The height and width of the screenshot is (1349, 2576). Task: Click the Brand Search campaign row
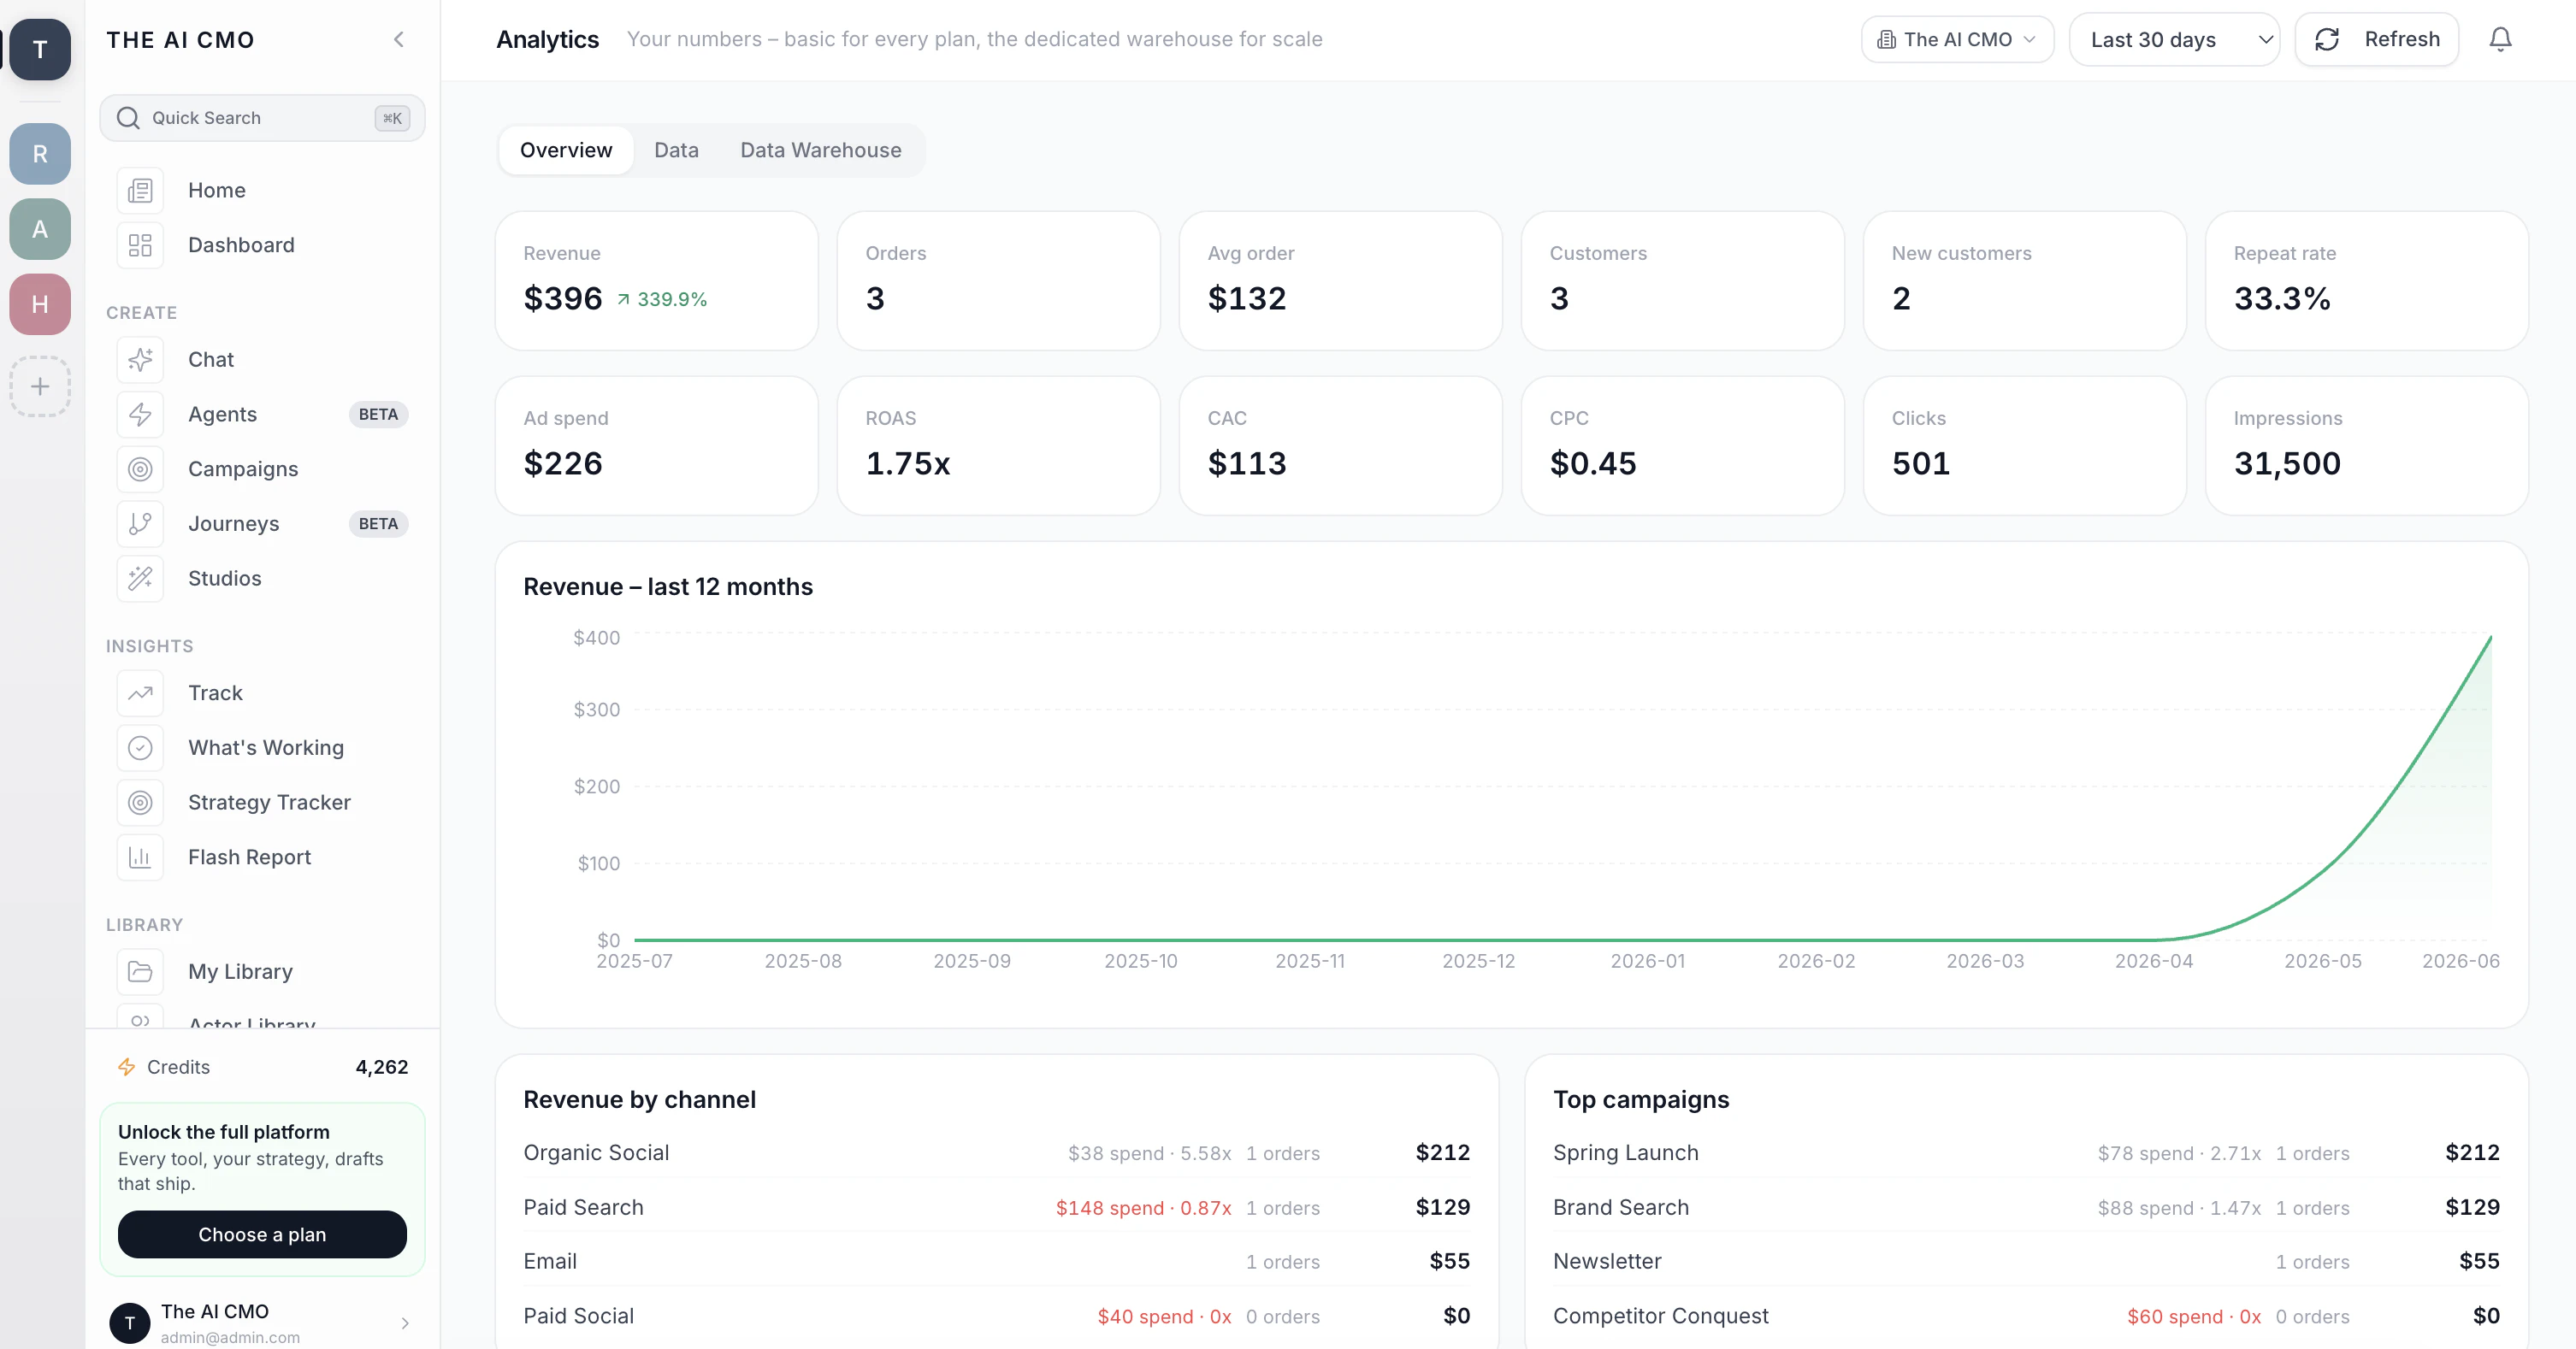(2026, 1207)
